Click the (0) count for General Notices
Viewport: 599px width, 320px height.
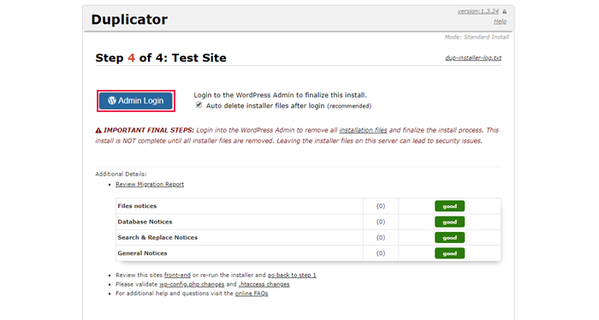pyautogui.click(x=381, y=252)
